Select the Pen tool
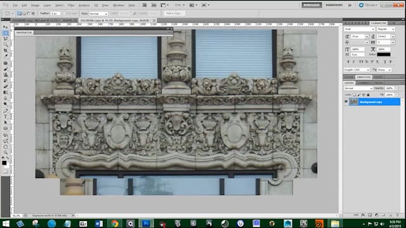The image size is (406, 228). coord(6,111)
